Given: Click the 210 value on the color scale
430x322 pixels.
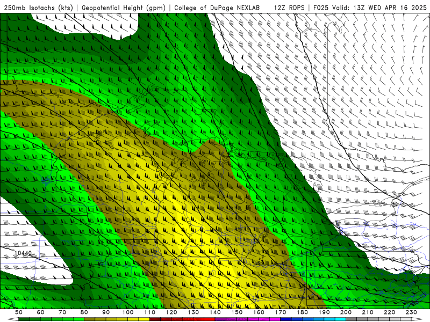Looking at the screenshot, I should click(x=368, y=312).
